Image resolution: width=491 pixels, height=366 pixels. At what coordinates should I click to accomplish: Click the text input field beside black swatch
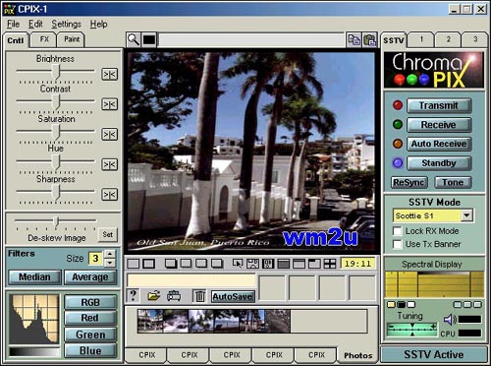tap(251, 40)
